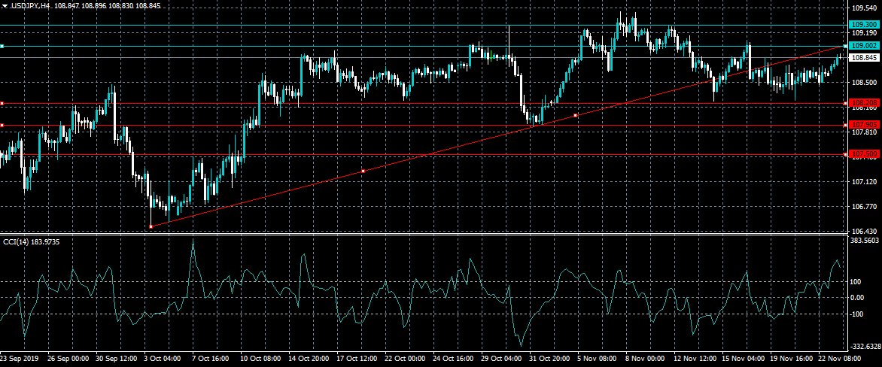Click the 17 Oct 12:00 time label
The image size is (882, 367).
(358, 358)
